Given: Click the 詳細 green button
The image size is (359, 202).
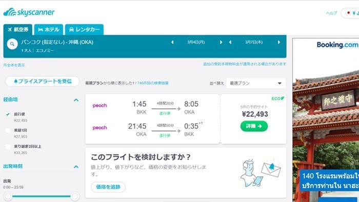Looking at the screenshot, I should click(254, 126).
